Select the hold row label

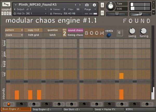click(4, 64)
